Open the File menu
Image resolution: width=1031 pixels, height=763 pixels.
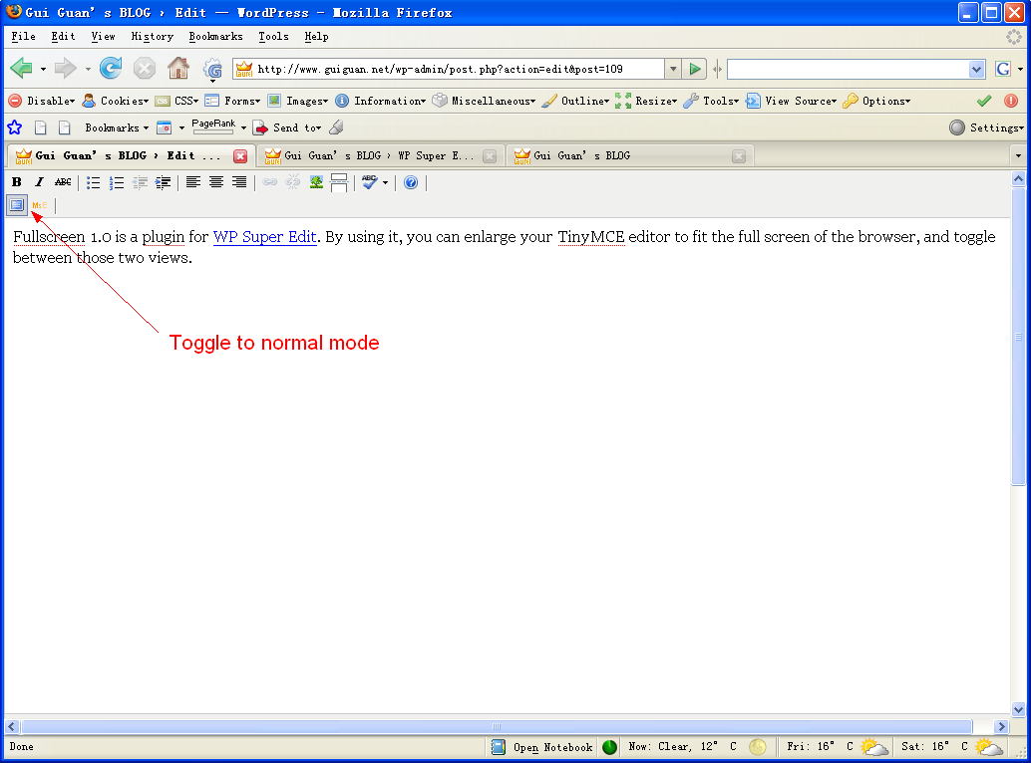coord(24,37)
